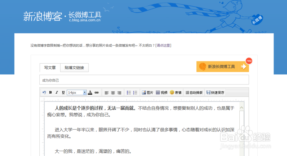Click the undo arrow icon in editor toolbar
This screenshot has width=287, height=156.
[44, 92]
